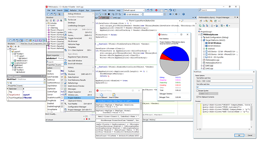Toggle the ClipChildren checkbox

tap(62, 86)
